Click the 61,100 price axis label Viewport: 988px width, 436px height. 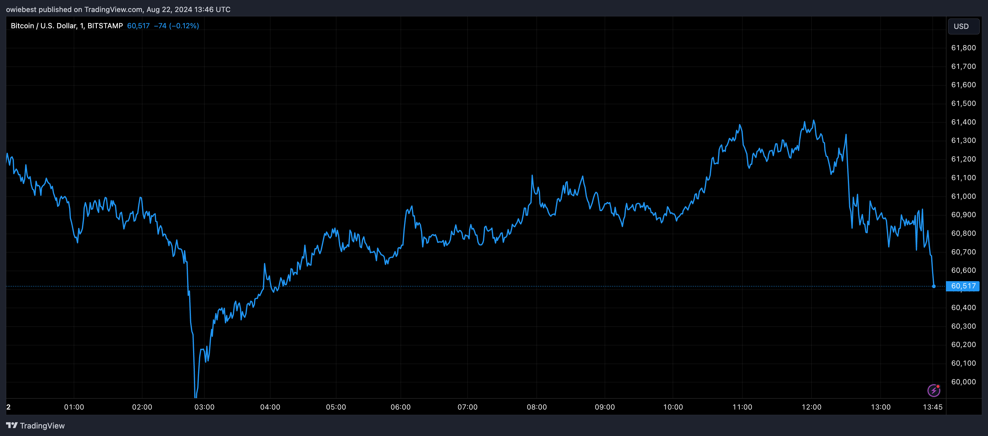tap(963, 177)
